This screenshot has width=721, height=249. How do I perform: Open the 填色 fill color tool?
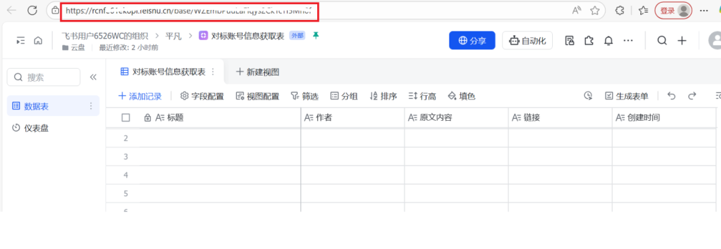(461, 96)
